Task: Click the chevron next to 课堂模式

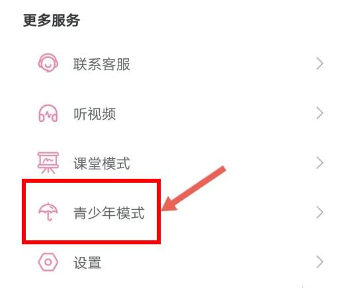Action: tap(320, 163)
